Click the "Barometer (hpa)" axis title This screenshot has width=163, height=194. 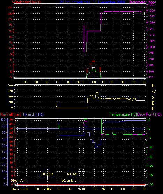coord(143,2)
